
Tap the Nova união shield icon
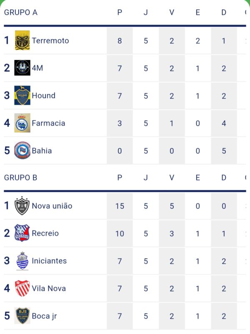(x=22, y=206)
